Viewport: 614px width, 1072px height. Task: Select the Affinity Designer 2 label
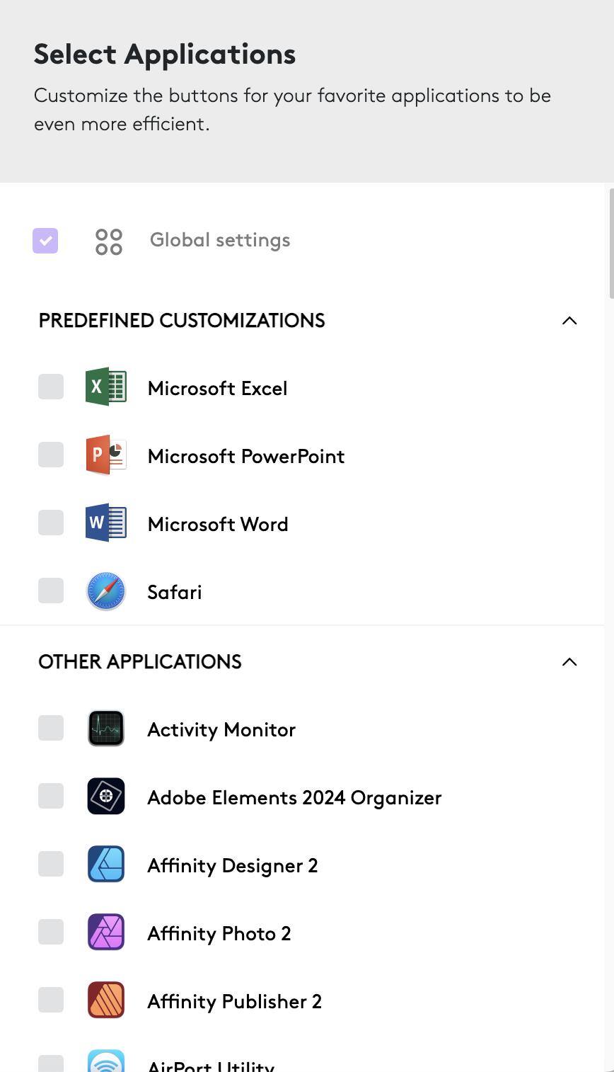coord(232,865)
